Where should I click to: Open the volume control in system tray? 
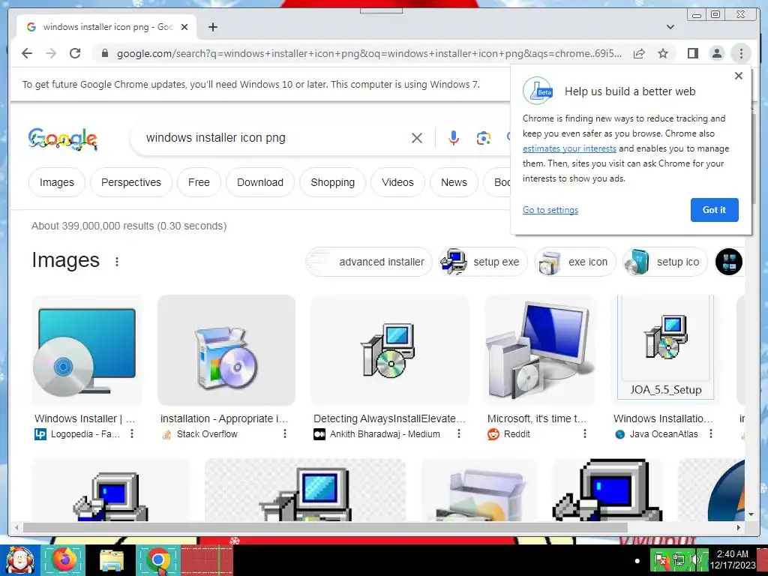coord(694,559)
